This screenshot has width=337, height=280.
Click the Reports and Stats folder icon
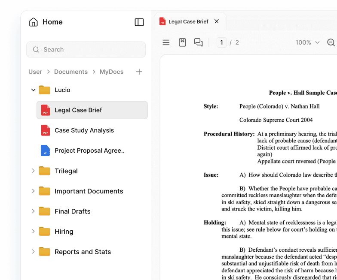pyautogui.click(x=45, y=252)
